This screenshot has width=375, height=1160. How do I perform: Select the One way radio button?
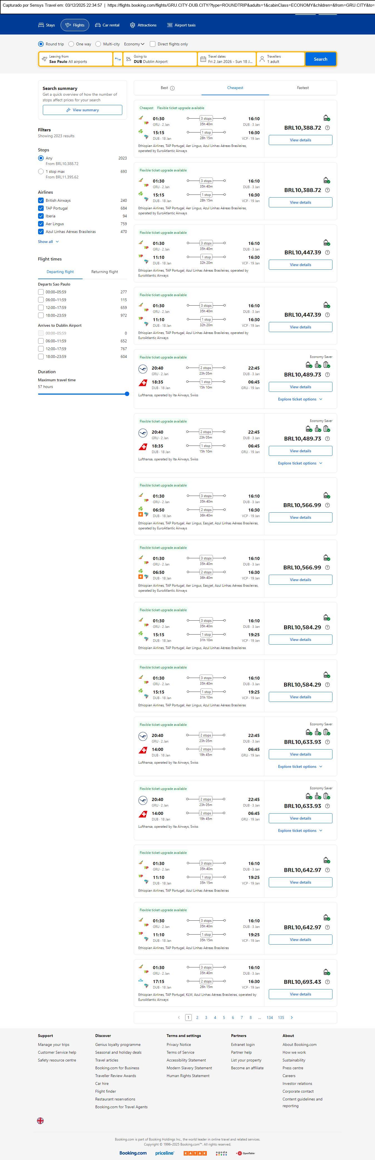[x=71, y=44]
